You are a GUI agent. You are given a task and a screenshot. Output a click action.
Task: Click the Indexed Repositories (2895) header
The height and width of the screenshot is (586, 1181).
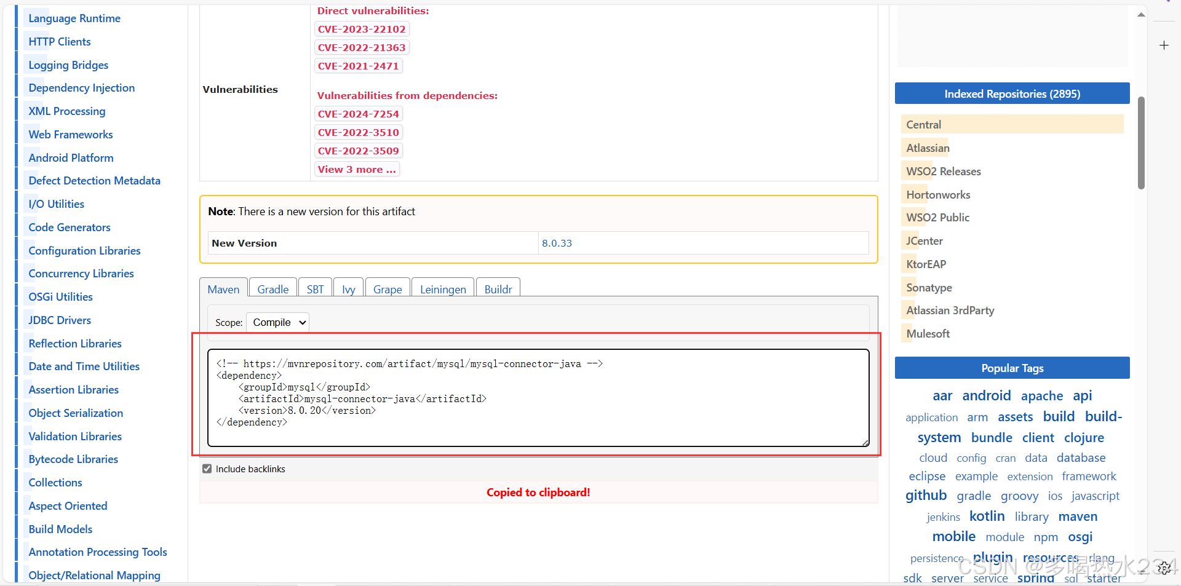(1012, 93)
